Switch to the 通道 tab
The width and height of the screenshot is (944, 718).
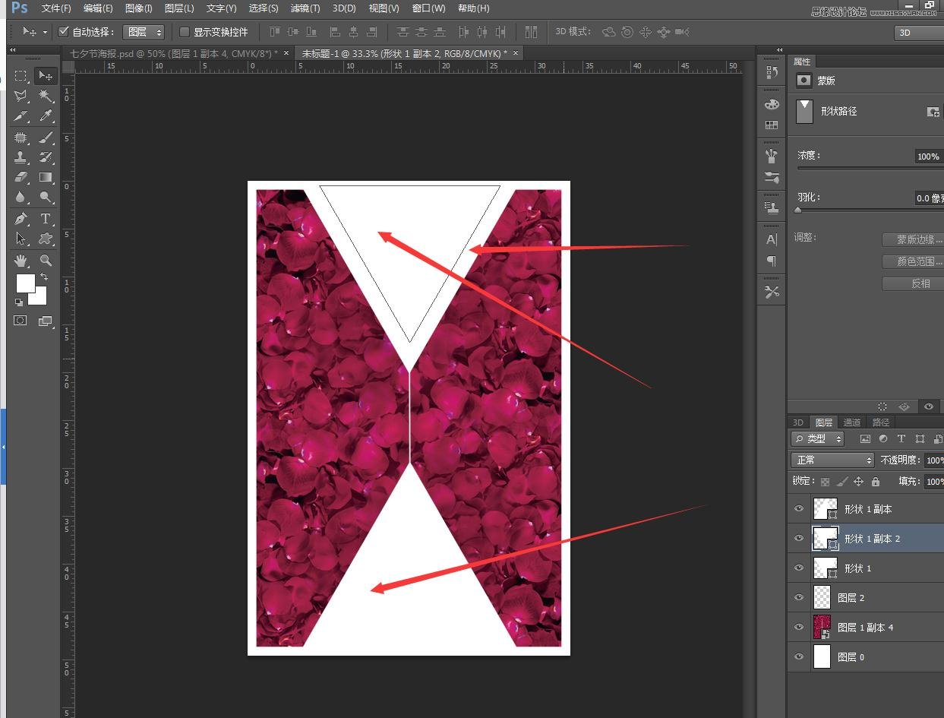coord(852,422)
